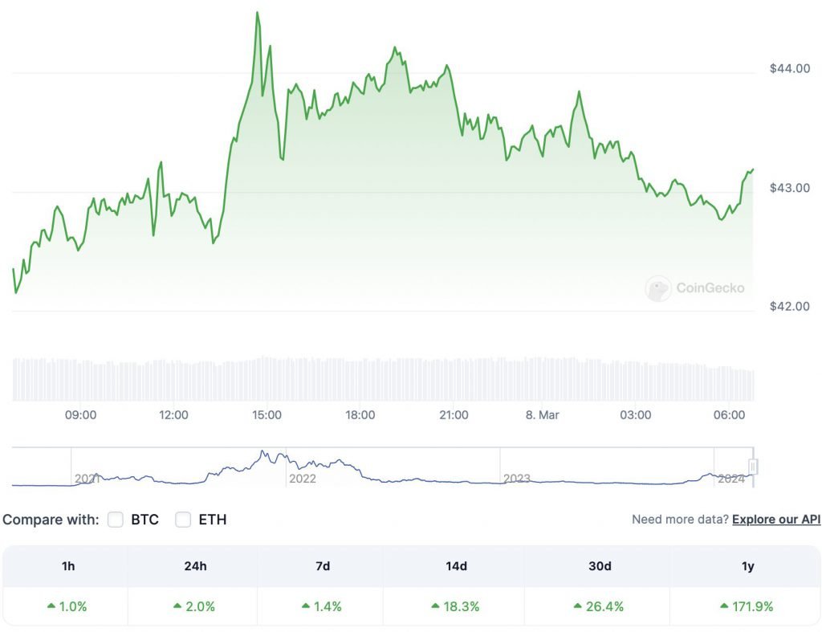822x632 pixels.
Task: Select the 1h performance column
Action: pyautogui.click(x=68, y=566)
